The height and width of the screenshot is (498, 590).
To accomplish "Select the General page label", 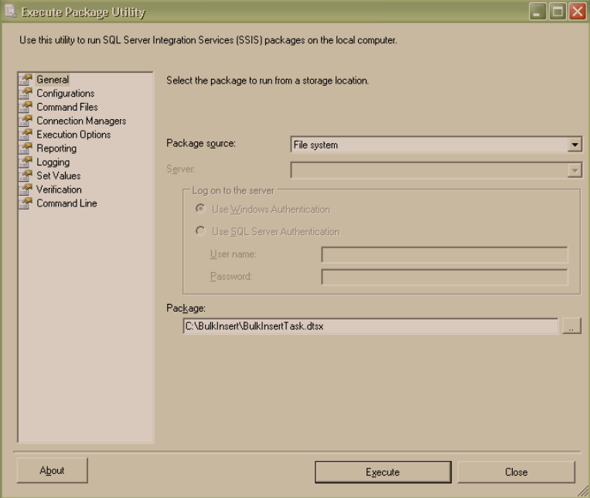I will click(53, 80).
